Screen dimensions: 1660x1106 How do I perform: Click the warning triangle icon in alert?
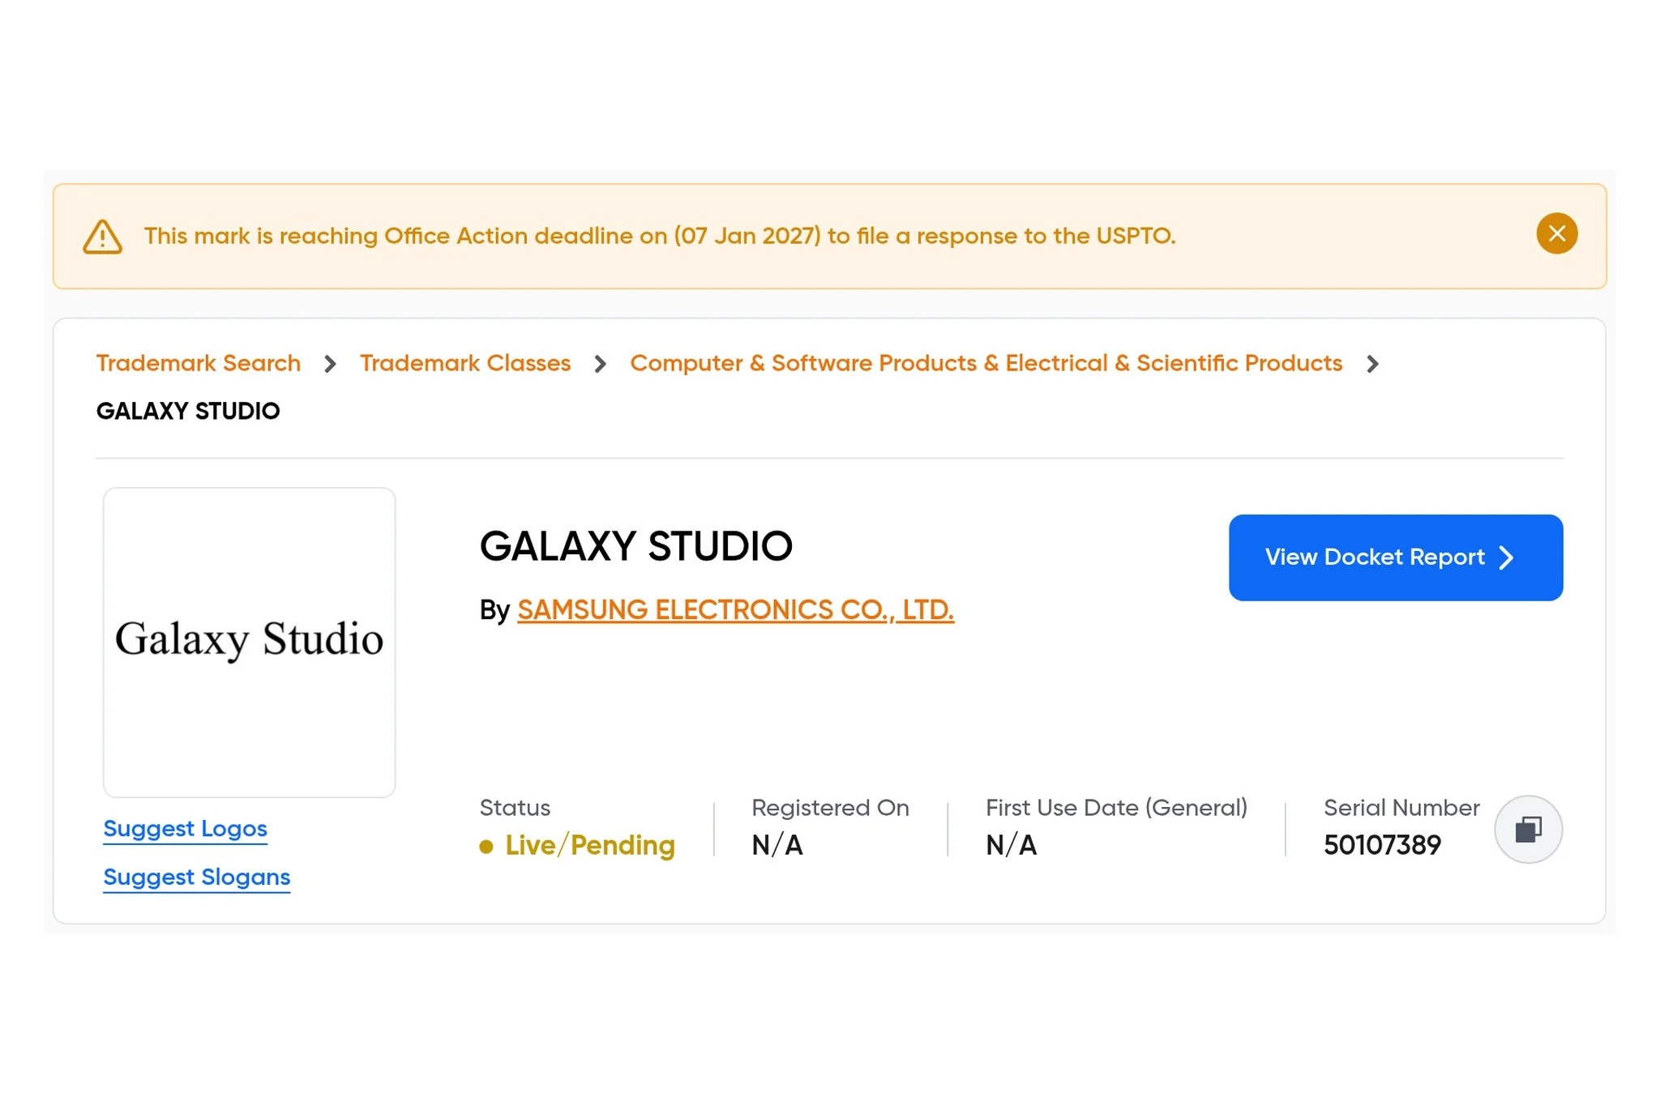[103, 237]
